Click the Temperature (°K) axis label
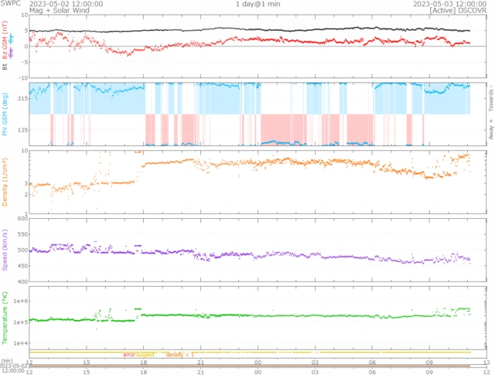This screenshot has height=375, width=495. pos(5,315)
